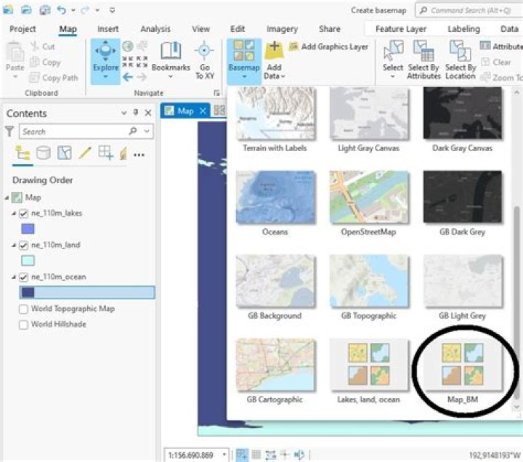Click the Clear selection button
Screen dimensions: 523x462
[x=496, y=62]
